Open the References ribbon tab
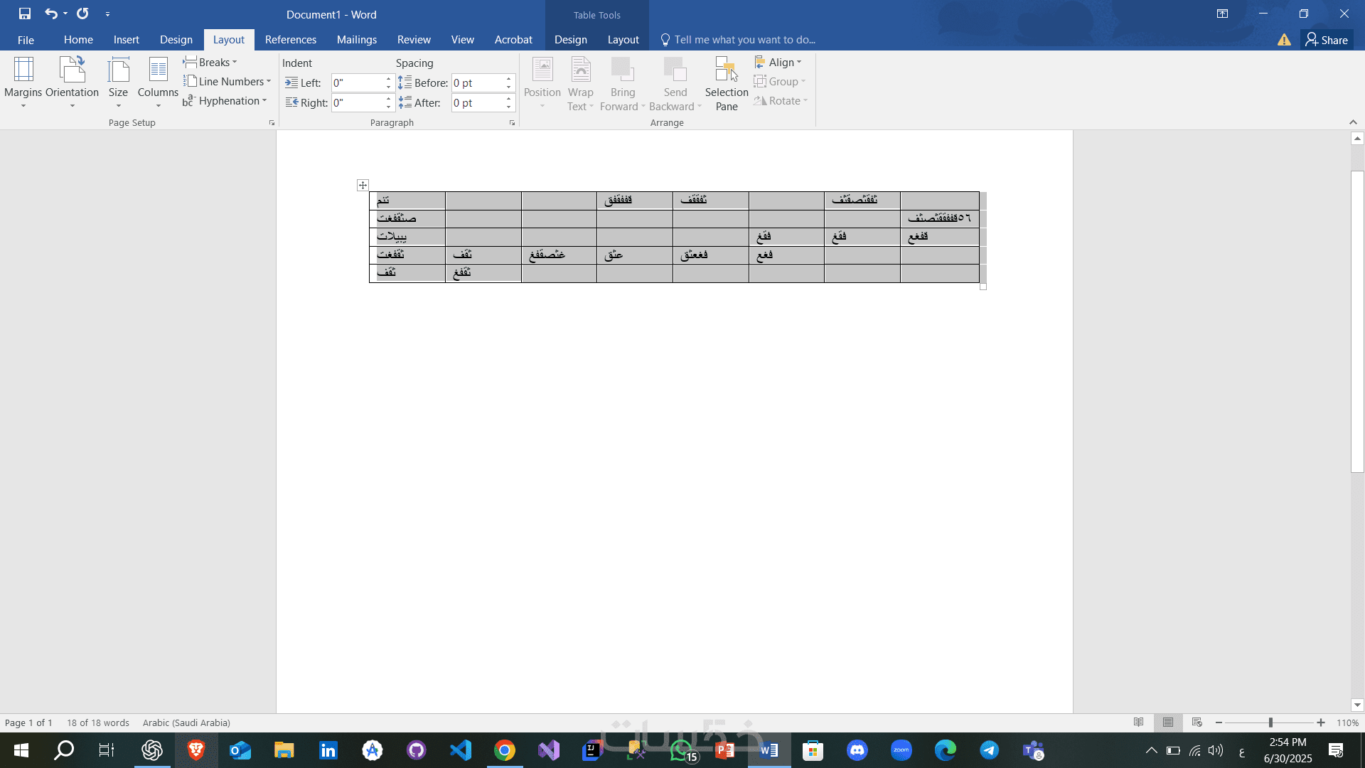The width and height of the screenshot is (1365, 768). click(290, 40)
